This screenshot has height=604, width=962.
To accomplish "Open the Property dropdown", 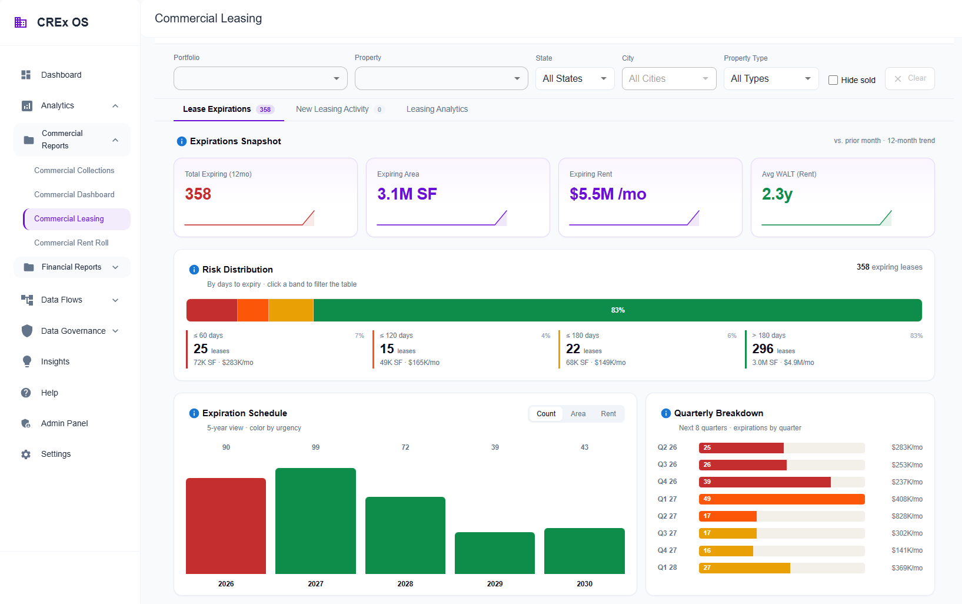I will point(441,78).
